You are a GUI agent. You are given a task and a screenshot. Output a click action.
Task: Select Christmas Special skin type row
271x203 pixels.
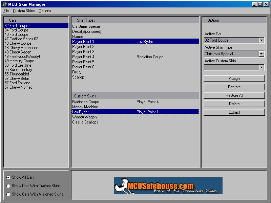(135, 26)
